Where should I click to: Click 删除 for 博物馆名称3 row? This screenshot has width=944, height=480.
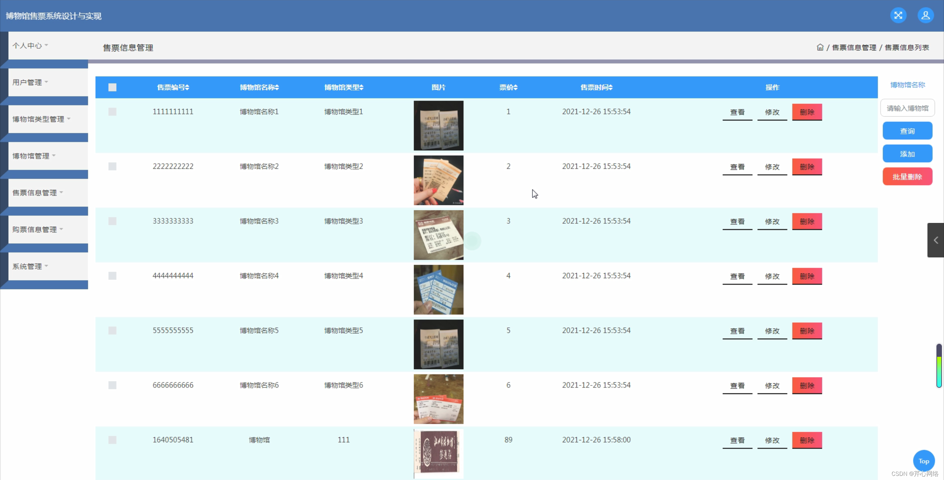coord(807,221)
